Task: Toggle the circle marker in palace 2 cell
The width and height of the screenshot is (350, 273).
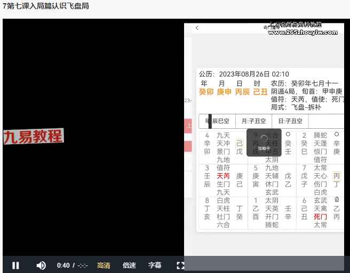Action: (336, 134)
